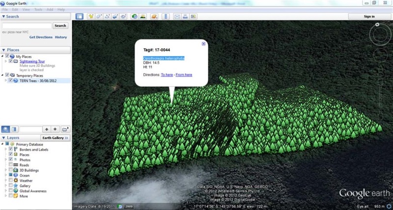This screenshot has width=393, height=210.
Task: Open Get Directions link
Action: point(41,37)
